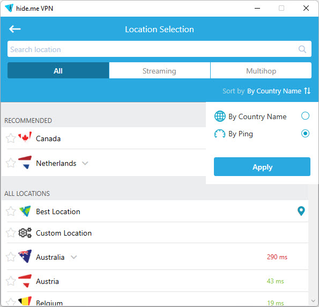Click the 43 ms ping value
This screenshot has width=319, height=307.
[x=275, y=281]
